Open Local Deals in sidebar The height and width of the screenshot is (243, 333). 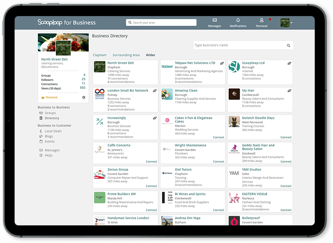click(x=53, y=131)
